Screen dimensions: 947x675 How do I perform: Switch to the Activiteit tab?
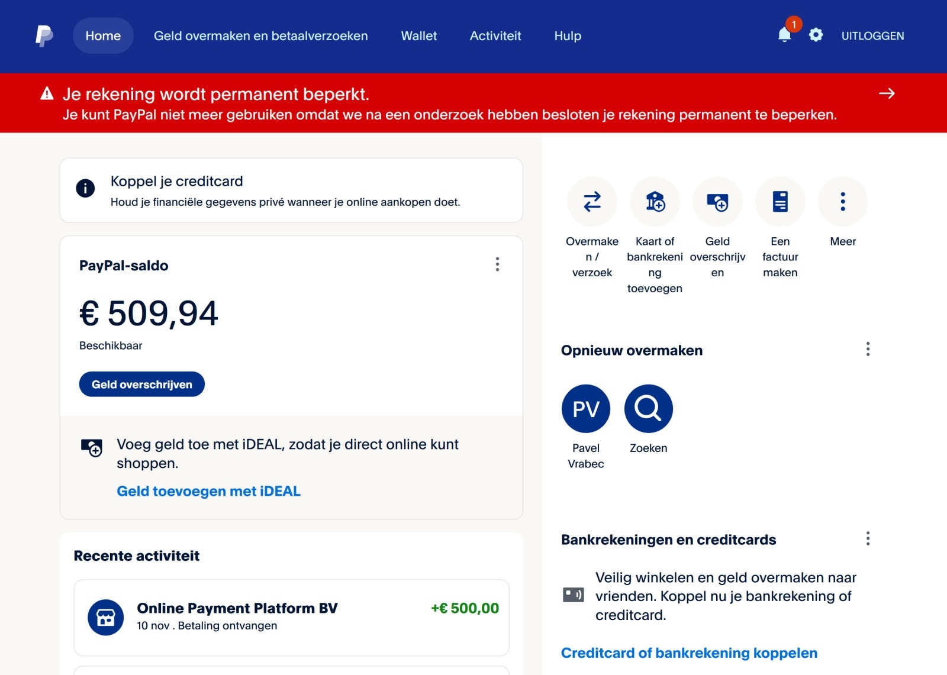pos(495,36)
